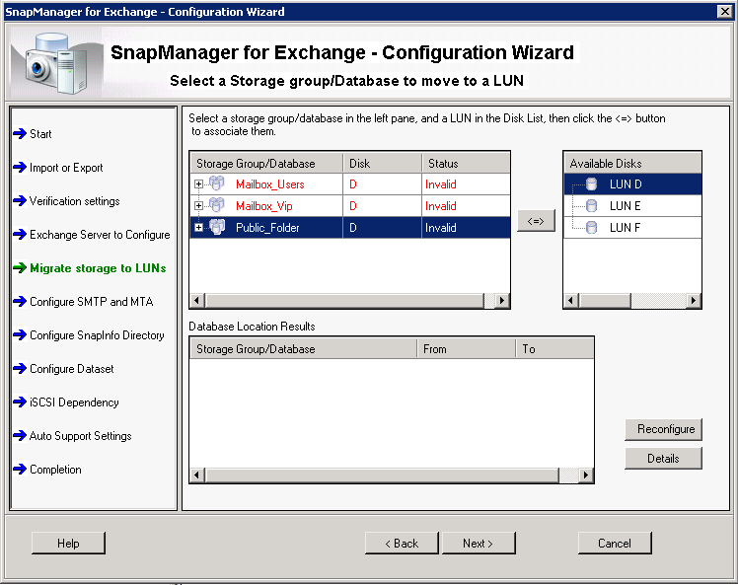Image resolution: width=738 pixels, height=585 pixels.
Task: Expand the Public_Folder tree node
Action: point(199,228)
